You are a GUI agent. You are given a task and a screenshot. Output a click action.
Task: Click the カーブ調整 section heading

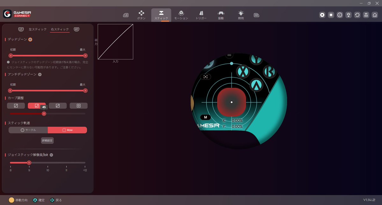pyautogui.click(x=16, y=98)
